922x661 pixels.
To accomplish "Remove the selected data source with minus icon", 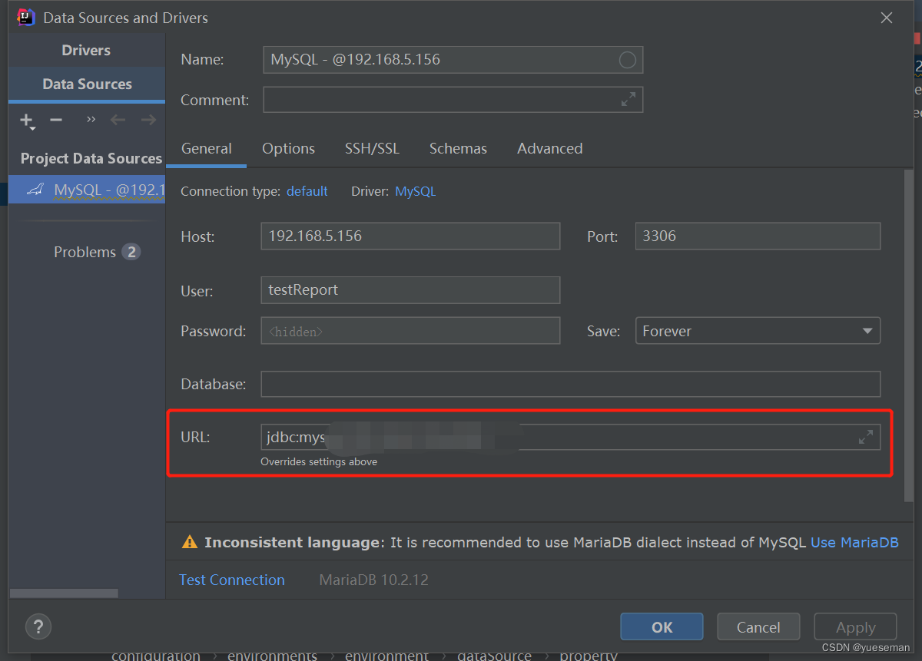I will click(x=55, y=120).
